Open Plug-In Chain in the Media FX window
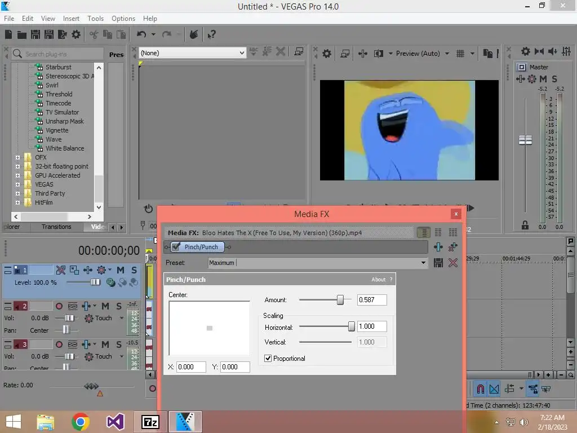The height and width of the screenshot is (433, 577). (438, 247)
